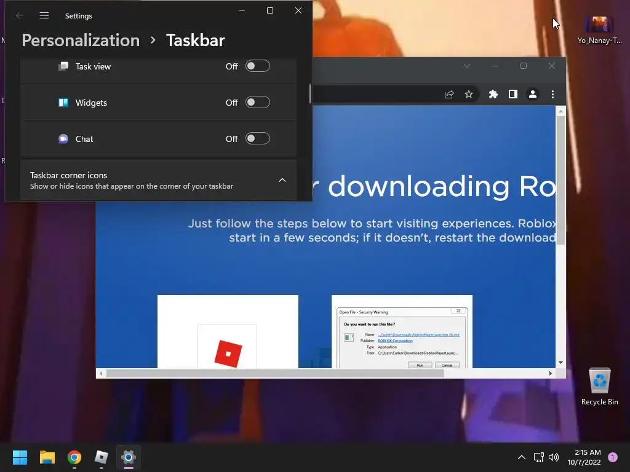
Task: Toggle the Widgets switch on
Action: point(258,103)
